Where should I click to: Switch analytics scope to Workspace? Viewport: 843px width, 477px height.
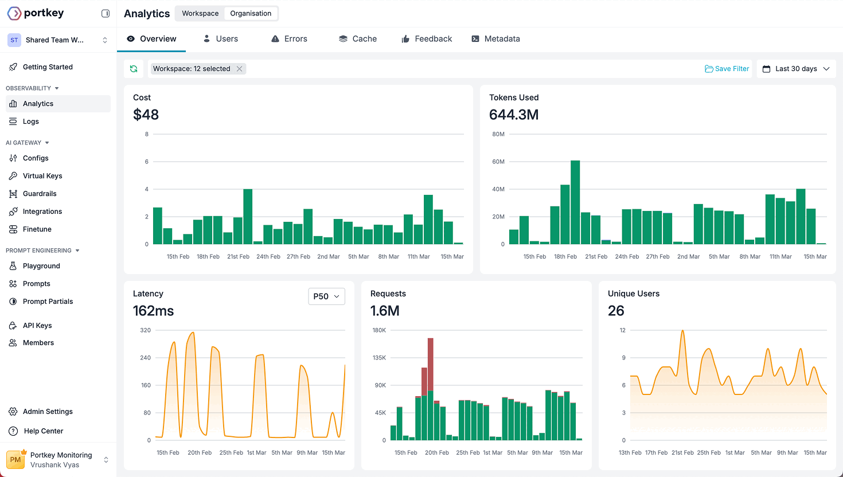click(200, 13)
